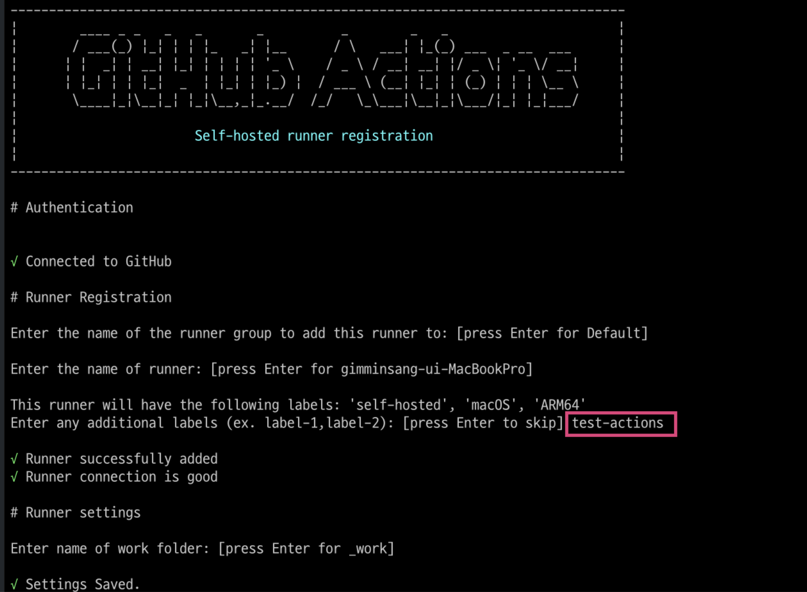Click '[press Enter for Default]' text

click(x=552, y=333)
